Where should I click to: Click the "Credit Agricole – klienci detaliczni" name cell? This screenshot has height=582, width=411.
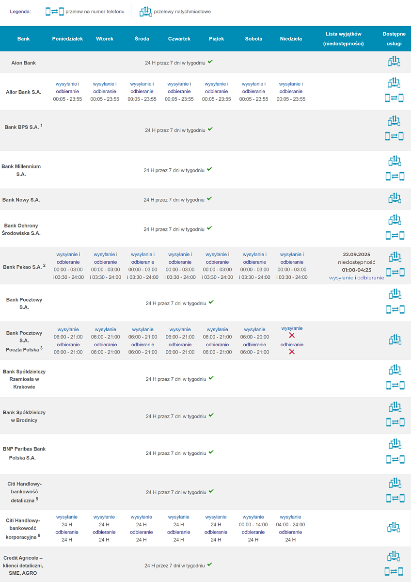point(23,565)
